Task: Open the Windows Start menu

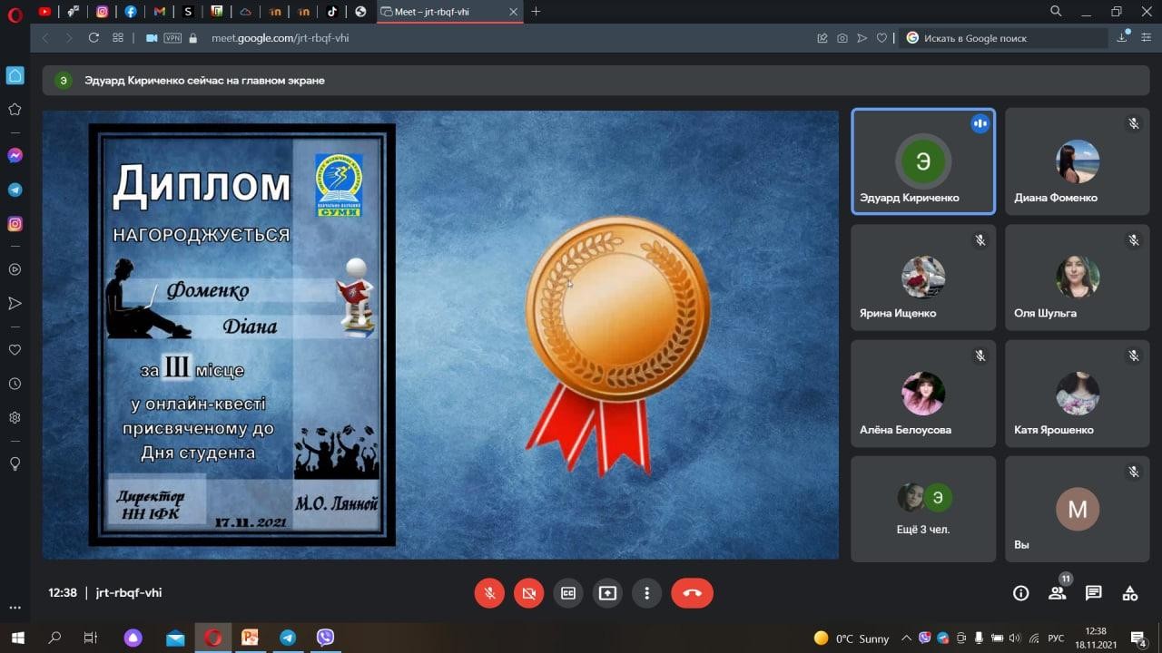Action: [17, 638]
